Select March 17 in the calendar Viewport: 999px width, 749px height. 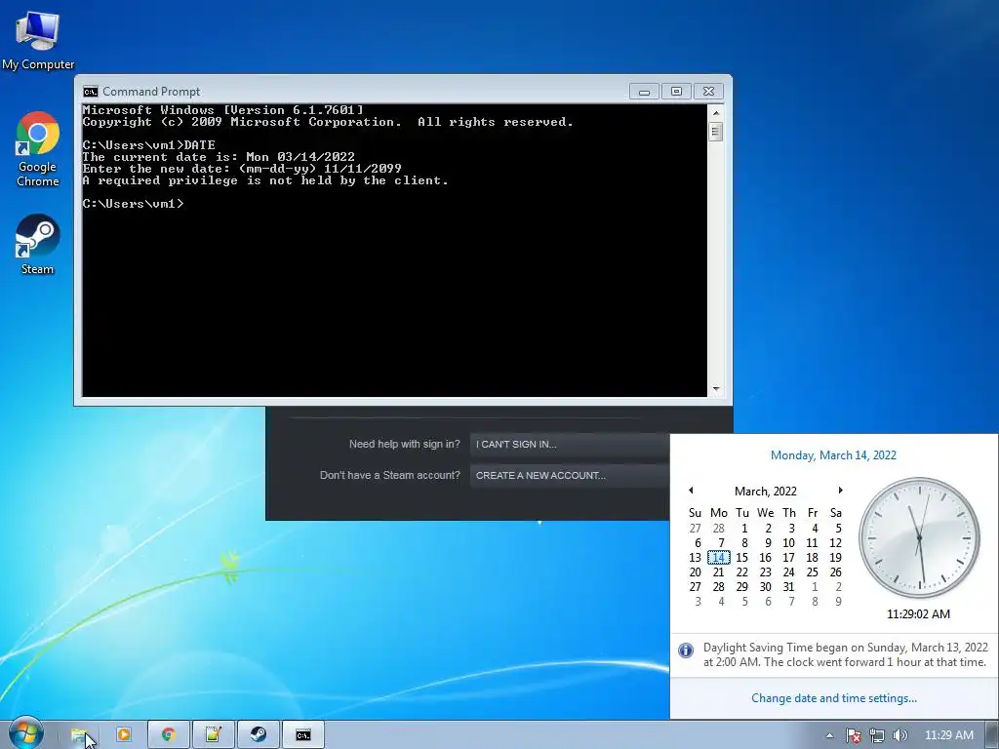(x=788, y=557)
